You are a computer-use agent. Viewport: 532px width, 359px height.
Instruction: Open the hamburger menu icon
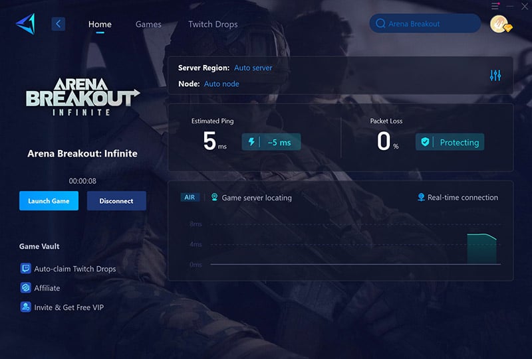pos(495,6)
